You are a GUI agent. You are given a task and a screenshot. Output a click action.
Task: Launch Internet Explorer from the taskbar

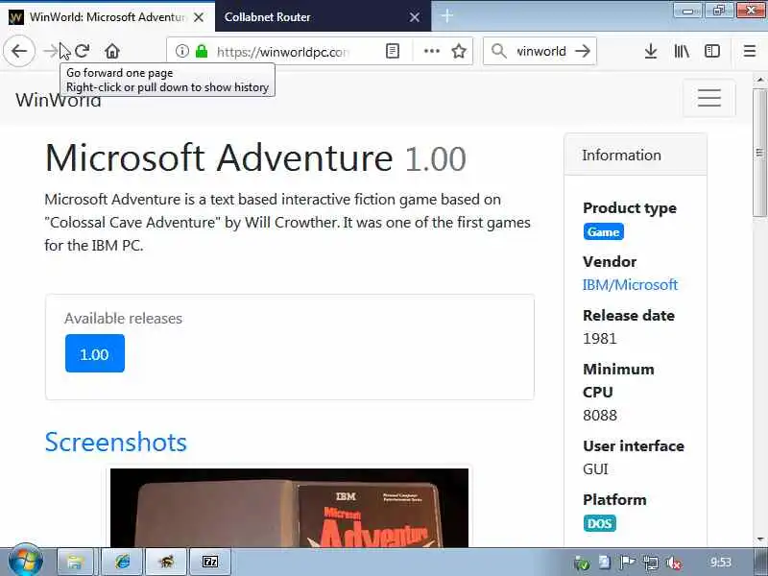point(123,562)
